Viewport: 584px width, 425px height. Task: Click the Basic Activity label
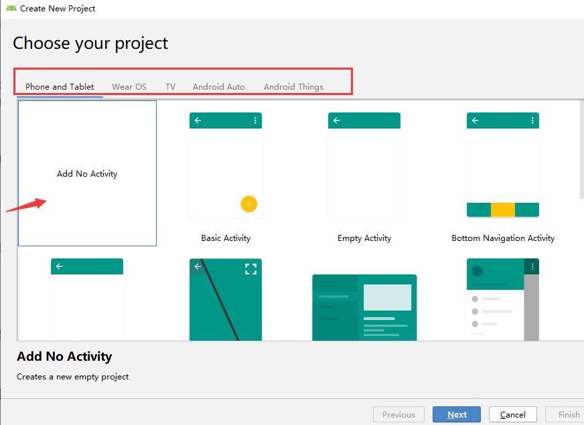226,238
